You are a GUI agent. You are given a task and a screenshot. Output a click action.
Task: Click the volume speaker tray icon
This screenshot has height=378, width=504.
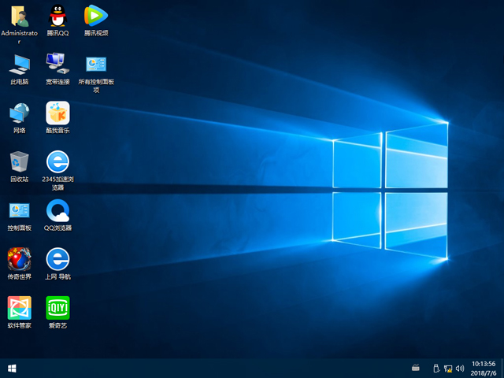459,368
